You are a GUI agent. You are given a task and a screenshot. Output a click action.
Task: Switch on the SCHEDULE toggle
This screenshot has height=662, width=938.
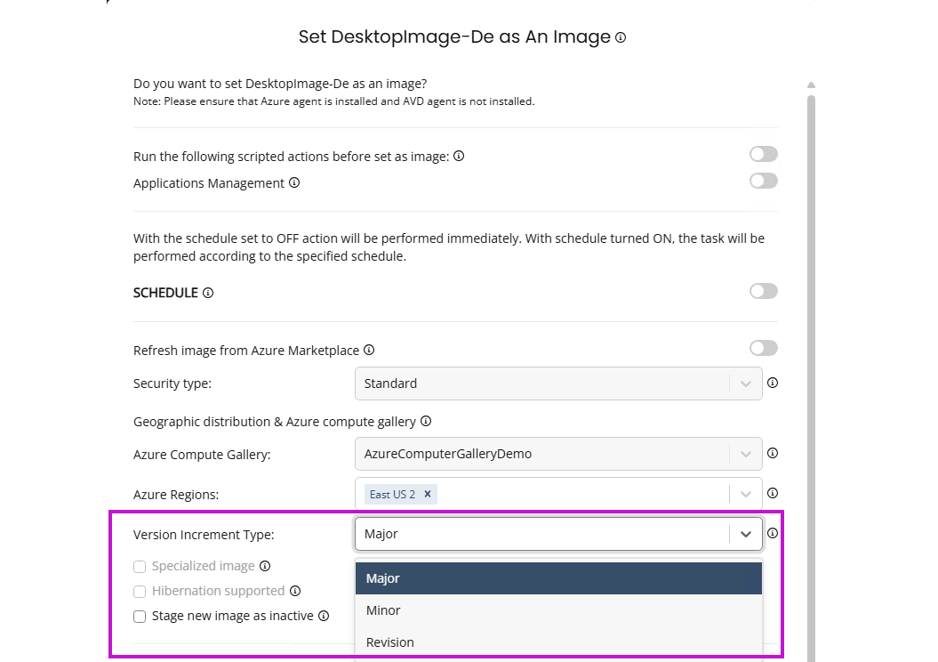(x=763, y=291)
